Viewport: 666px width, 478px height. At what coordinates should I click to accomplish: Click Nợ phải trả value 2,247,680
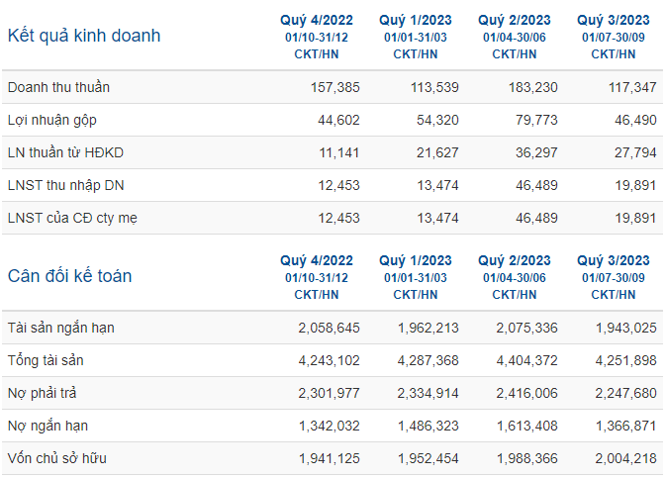[x=625, y=394]
